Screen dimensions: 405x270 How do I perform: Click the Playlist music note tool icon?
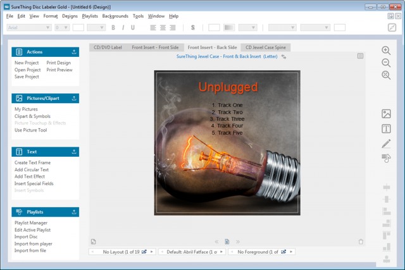coord(386,159)
